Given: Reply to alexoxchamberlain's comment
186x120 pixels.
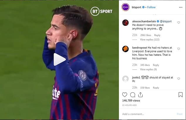Looking at the screenshot, I should 157,35.
